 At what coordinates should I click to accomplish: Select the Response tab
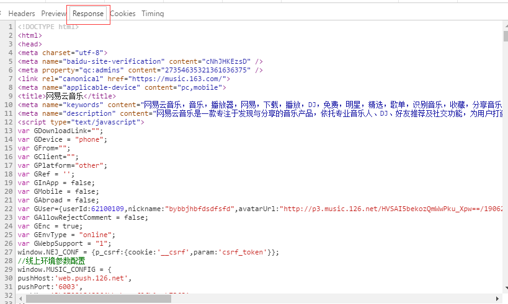tap(88, 14)
